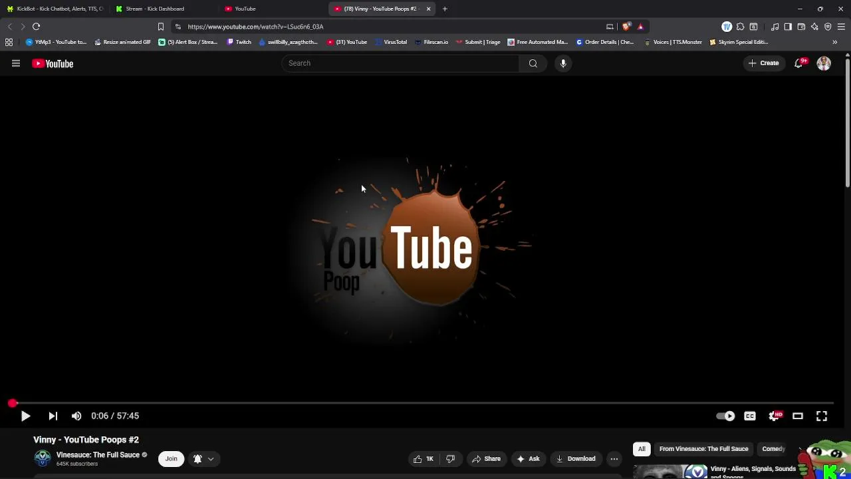
Task: Show hidden bookmarks overflow chevron
Action: click(835, 42)
